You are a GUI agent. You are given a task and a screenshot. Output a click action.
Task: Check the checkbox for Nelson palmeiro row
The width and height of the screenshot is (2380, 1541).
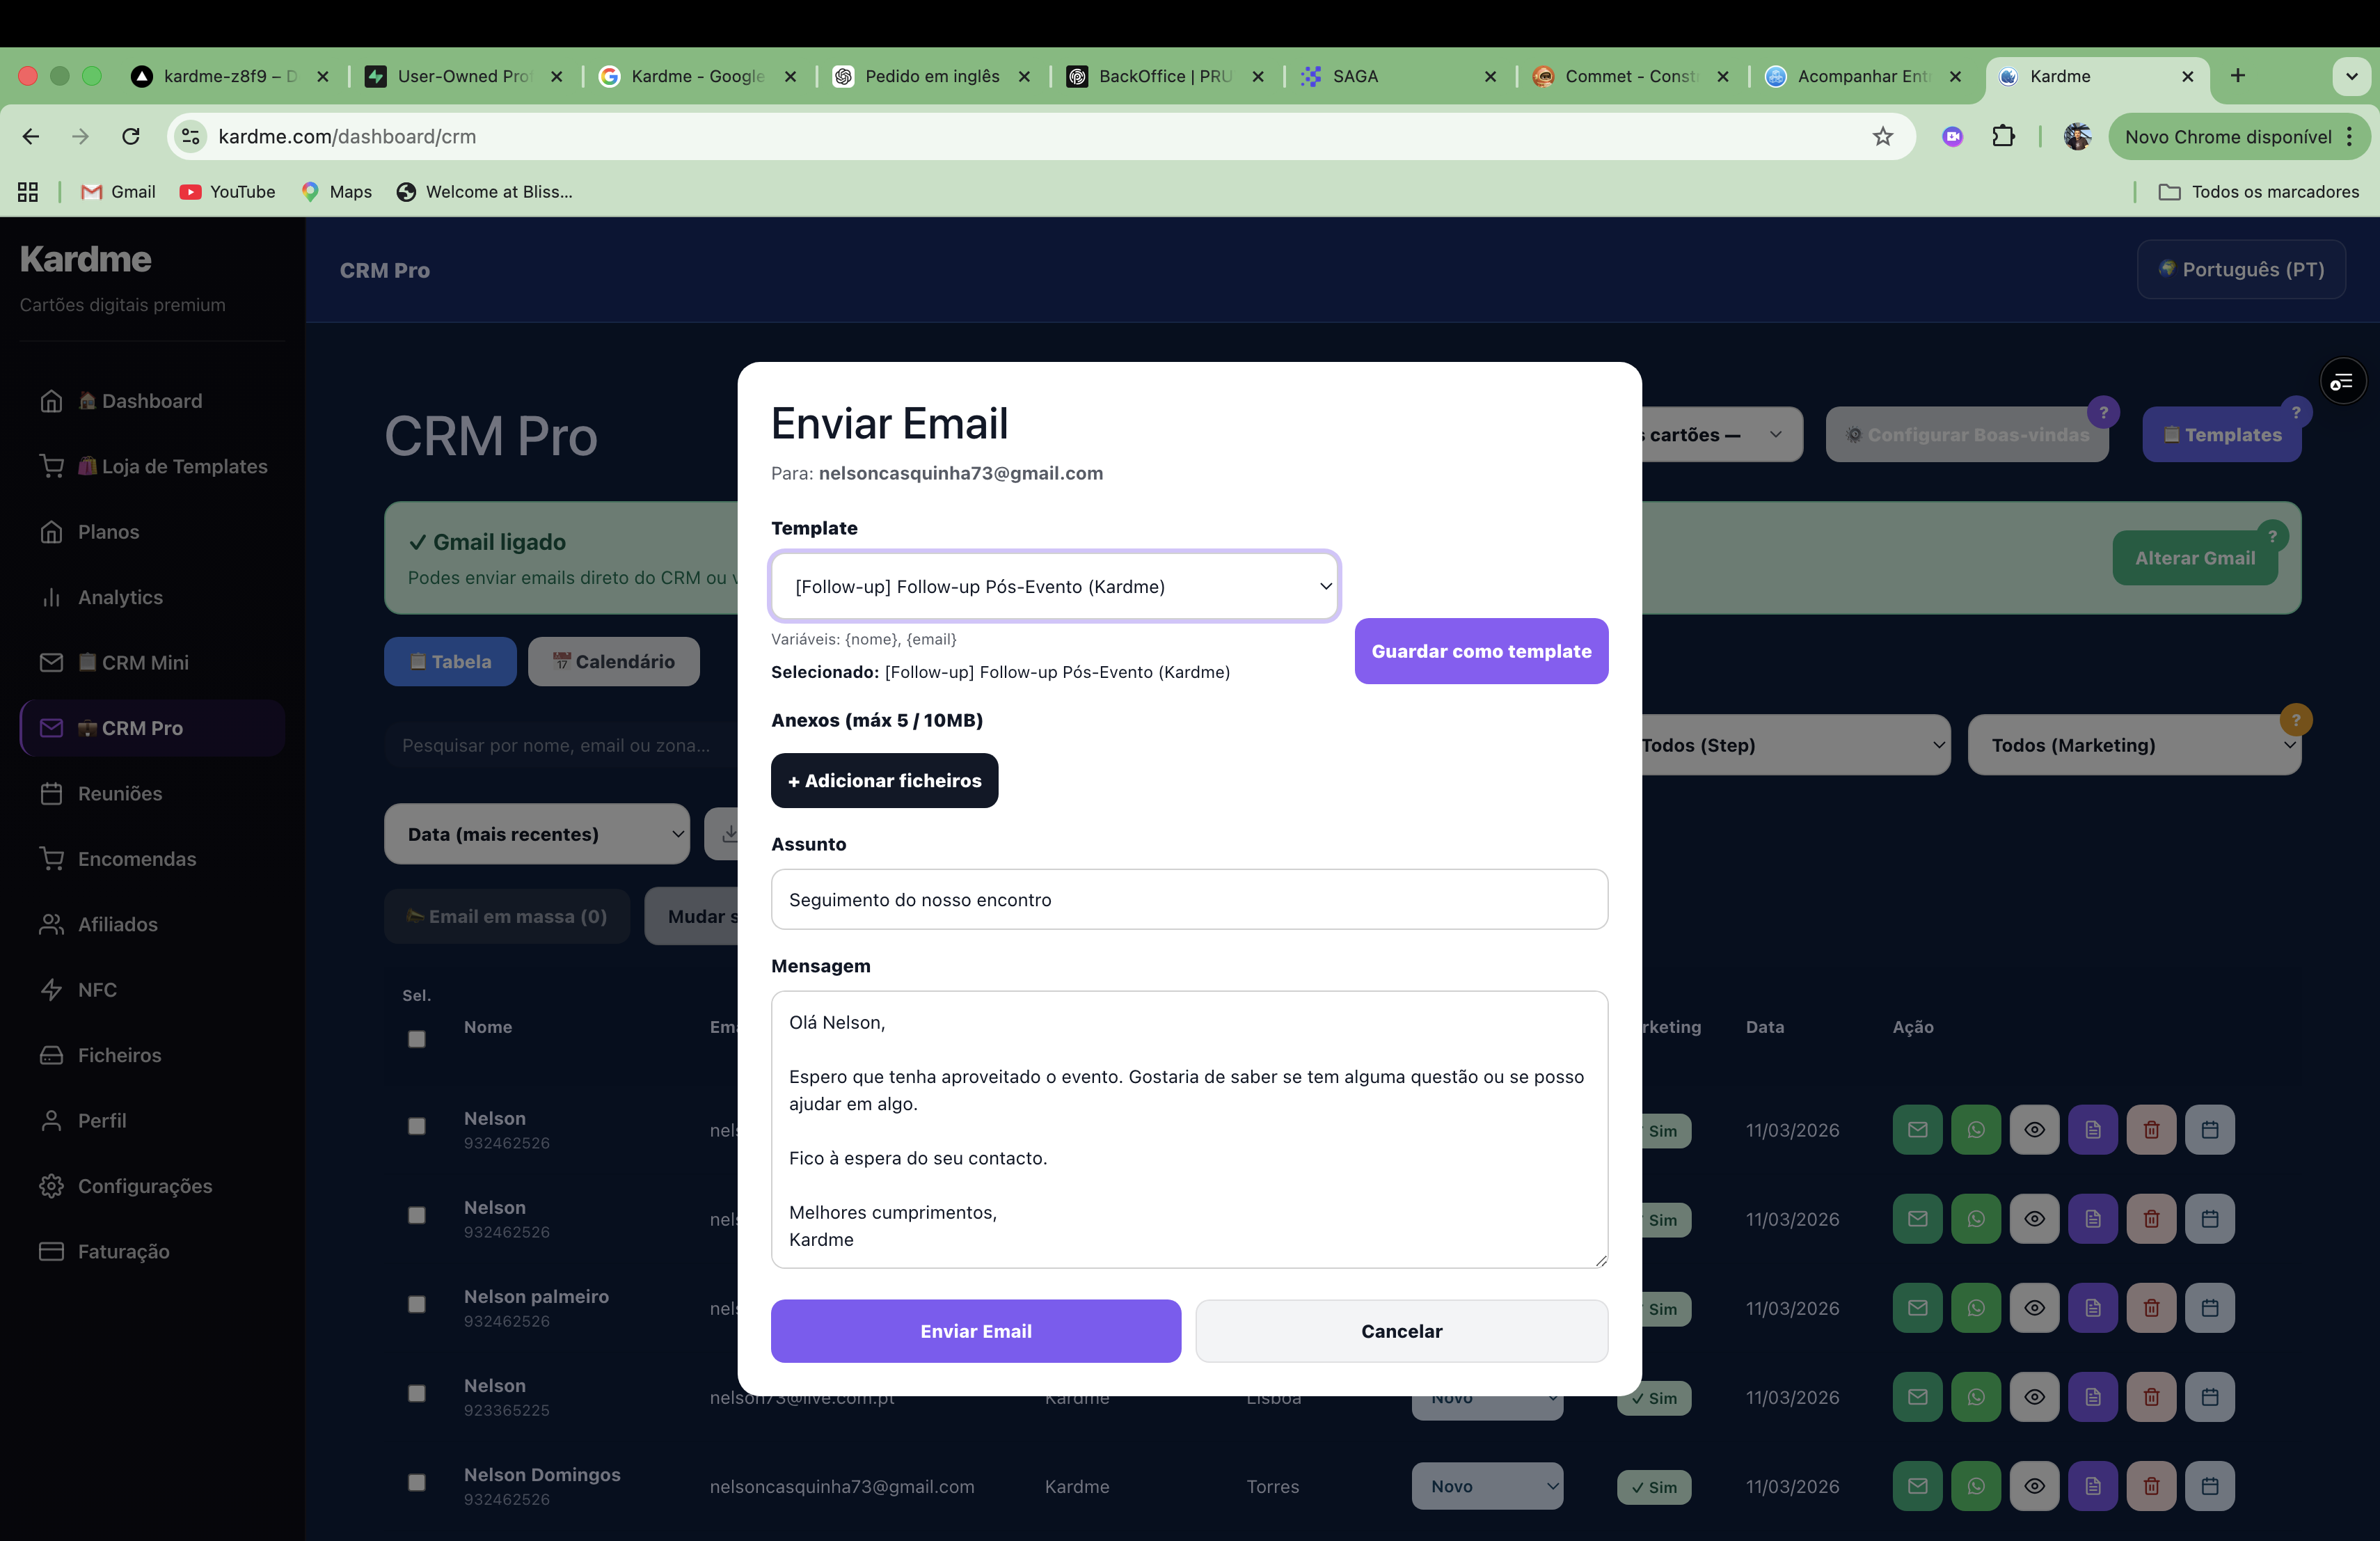point(417,1304)
